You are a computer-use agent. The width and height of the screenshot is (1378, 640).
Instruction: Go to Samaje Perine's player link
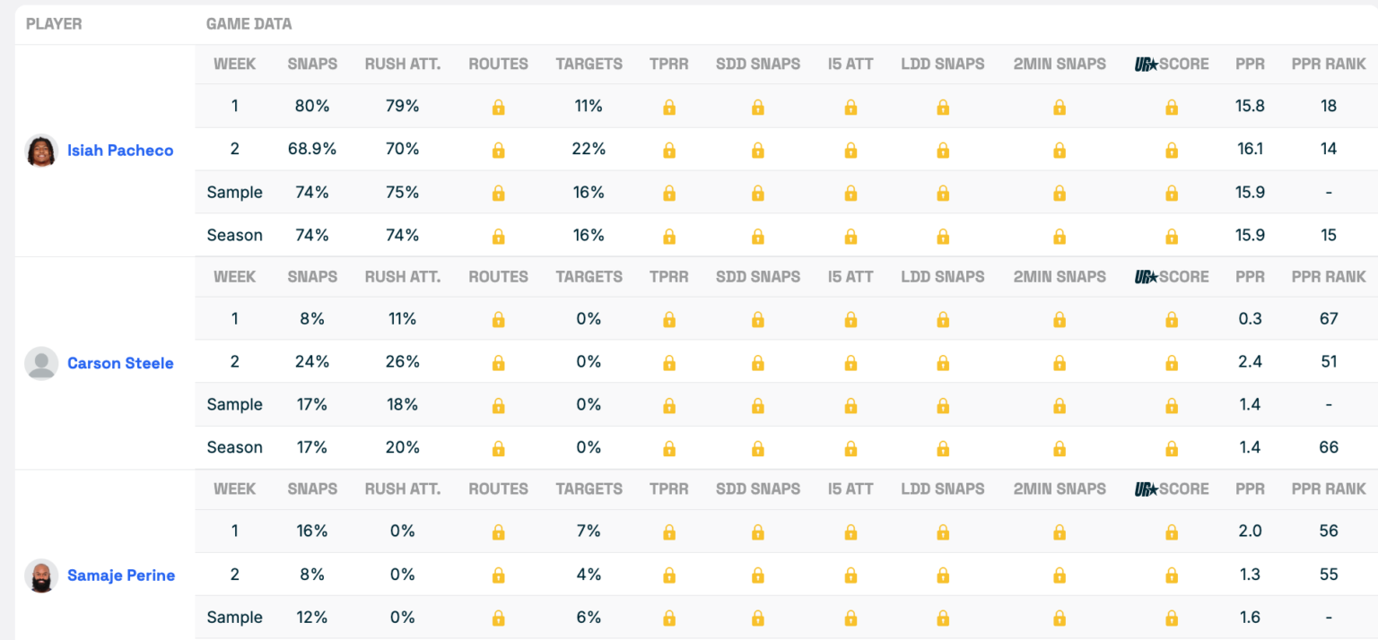121,575
